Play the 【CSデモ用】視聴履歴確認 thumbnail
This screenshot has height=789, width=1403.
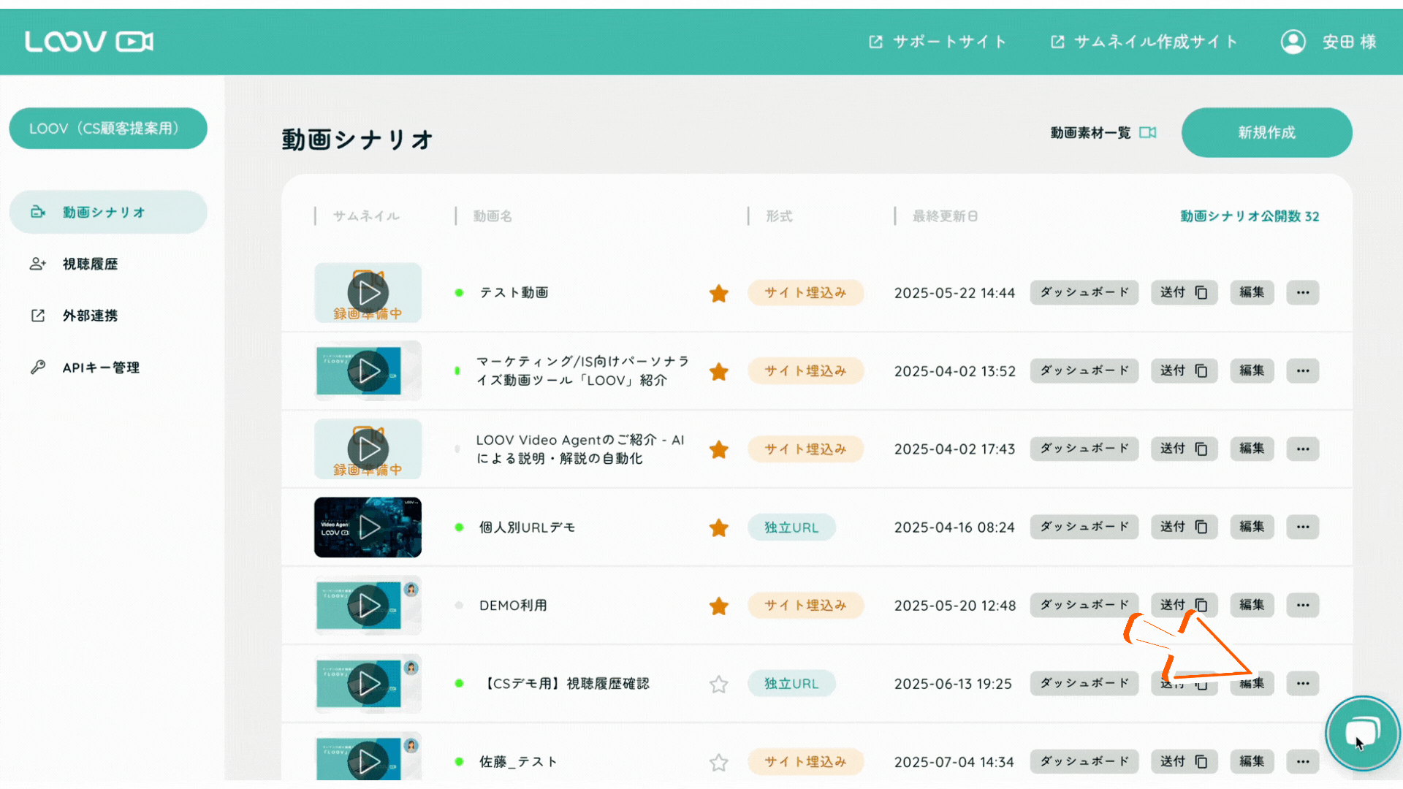click(x=368, y=684)
